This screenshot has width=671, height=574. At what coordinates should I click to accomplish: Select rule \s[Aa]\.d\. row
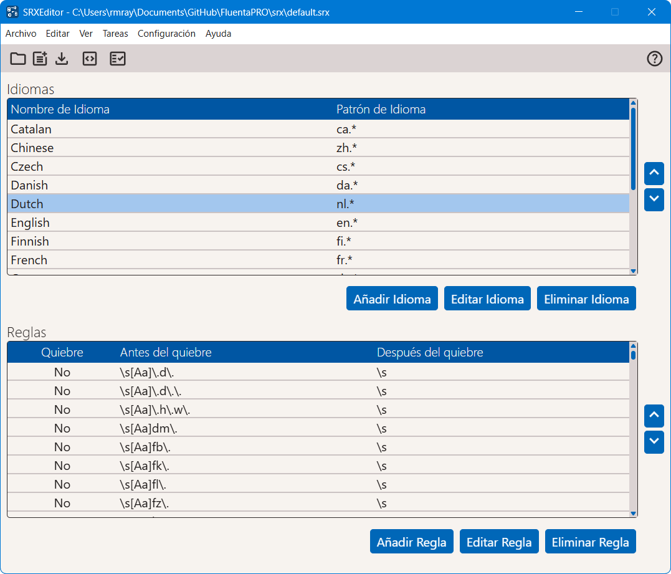click(318, 372)
